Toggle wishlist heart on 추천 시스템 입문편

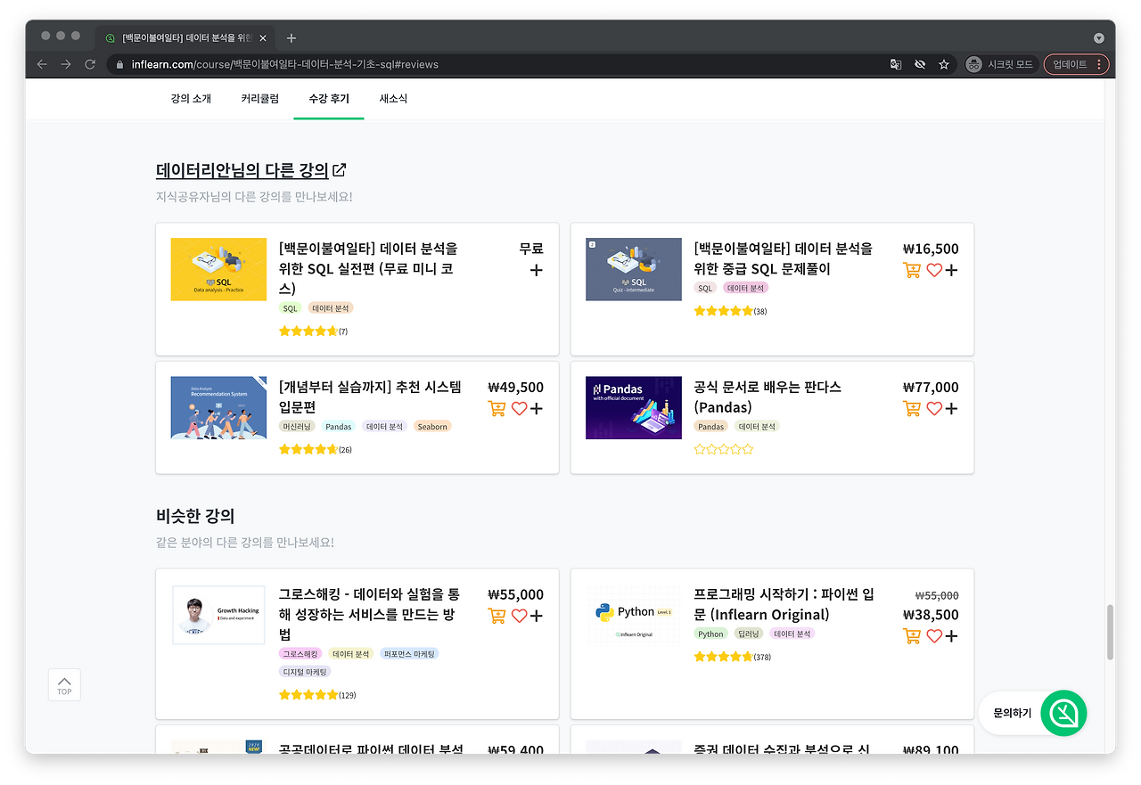click(519, 408)
